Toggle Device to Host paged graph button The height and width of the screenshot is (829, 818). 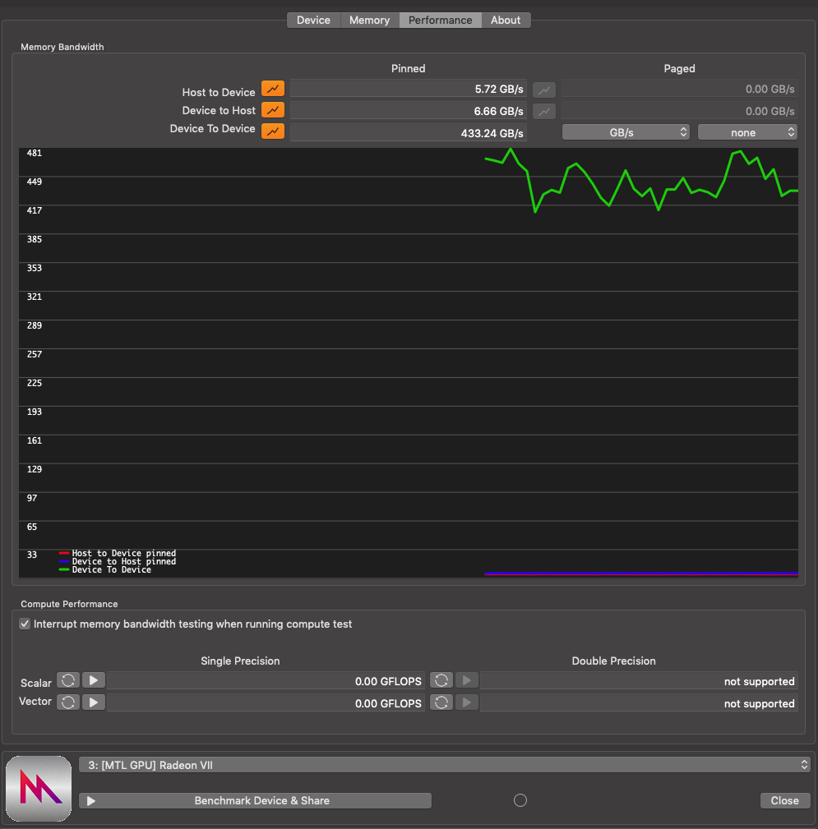pyautogui.click(x=544, y=111)
